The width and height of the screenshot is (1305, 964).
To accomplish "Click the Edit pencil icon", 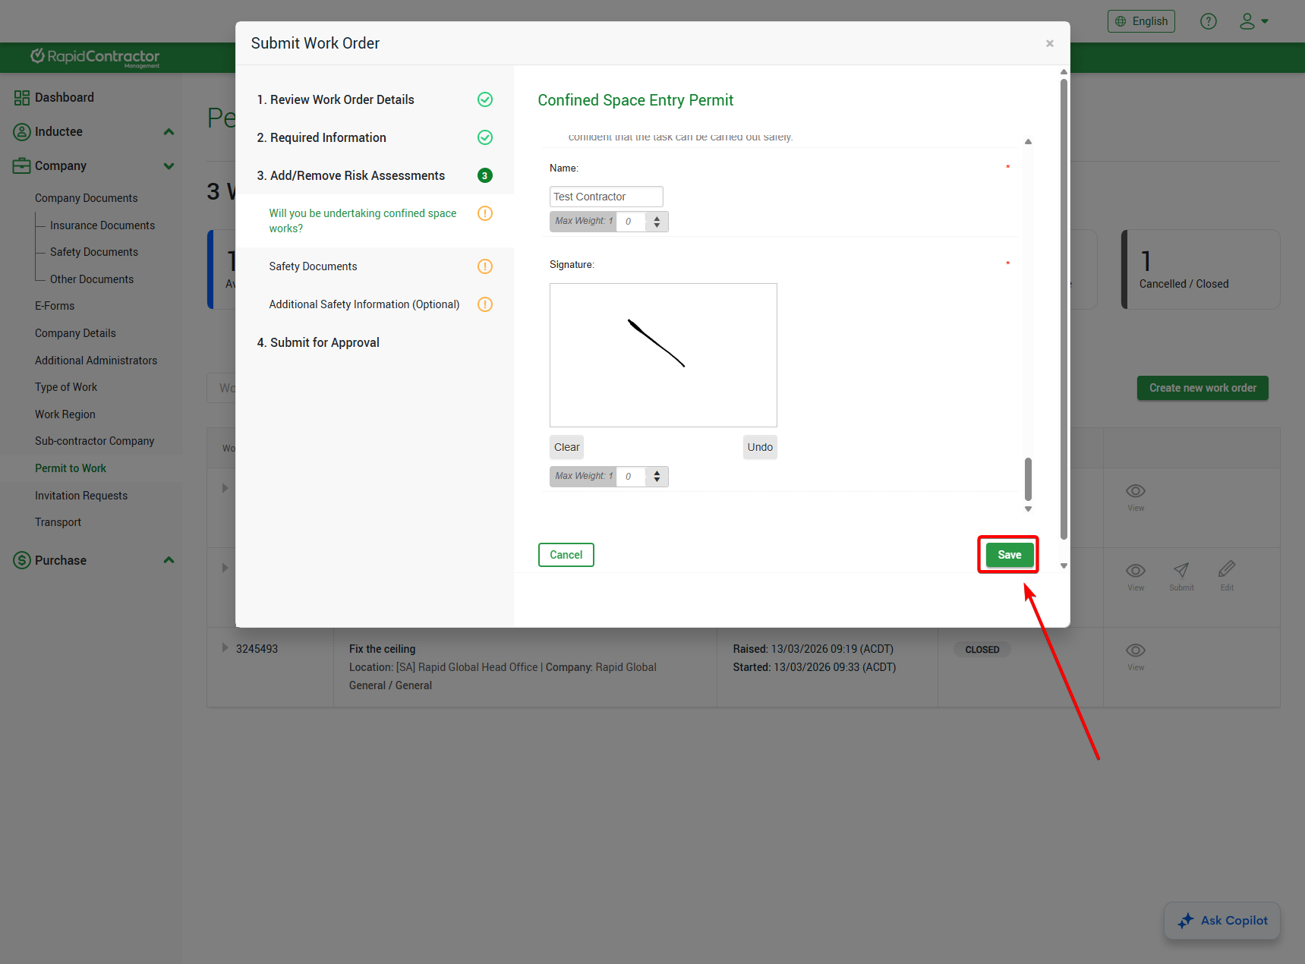I will (1227, 569).
